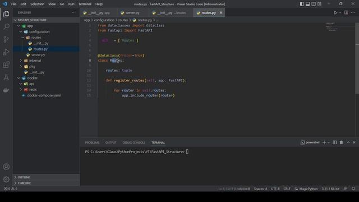Screen dimensions: 359x202
Task: Open the Extensions view
Action: click(6, 65)
